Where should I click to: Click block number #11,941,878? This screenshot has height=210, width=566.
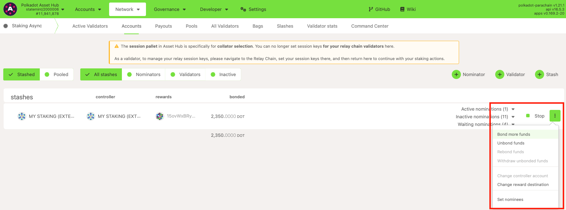[47, 13]
